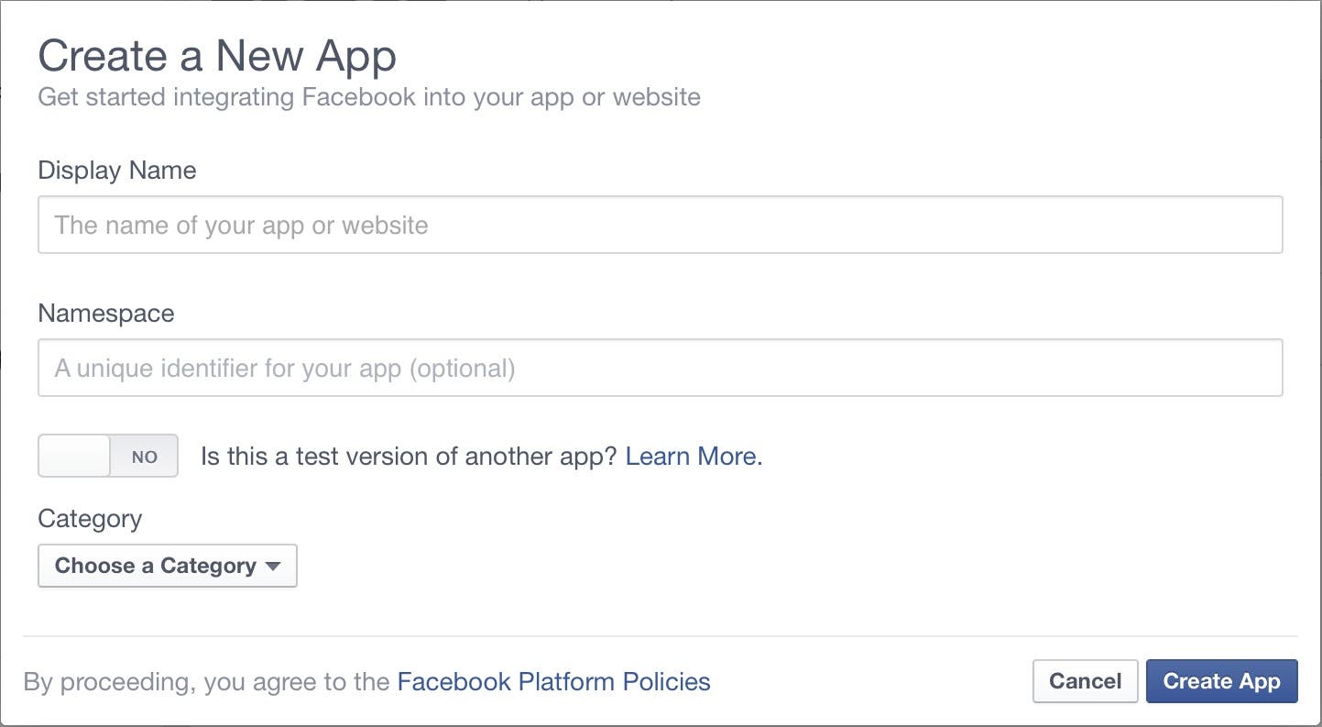Click the Category label
This screenshot has height=727, width=1322.
90,519
